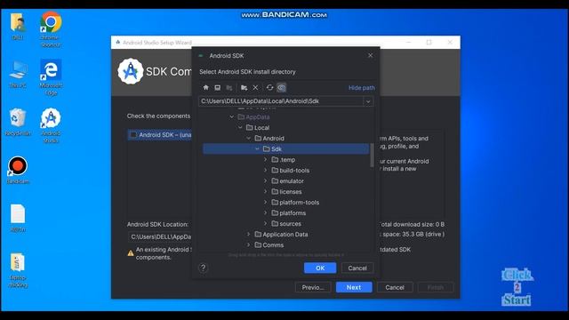Open Chrome shortcut on desktop
This screenshot has width=569, height=320.
pyautogui.click(x=51, y=29)
